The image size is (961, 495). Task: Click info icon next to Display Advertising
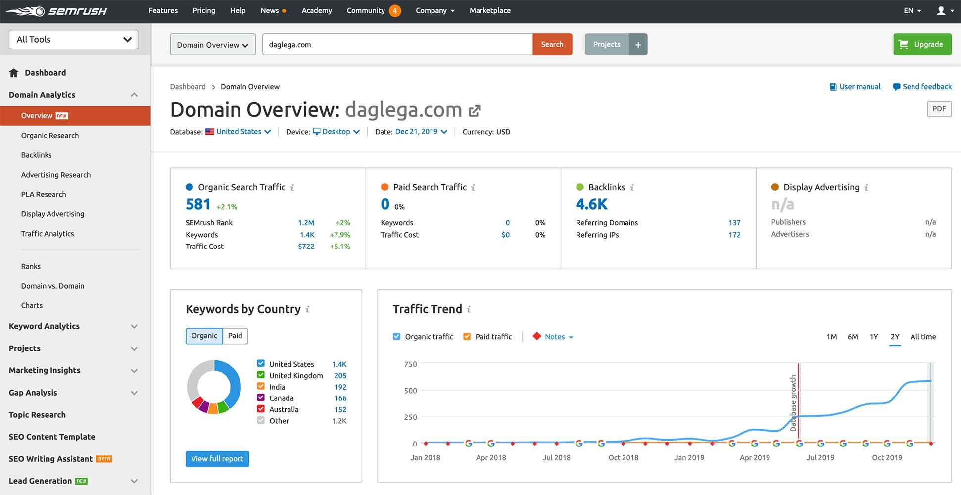click(x=866, y=187)
